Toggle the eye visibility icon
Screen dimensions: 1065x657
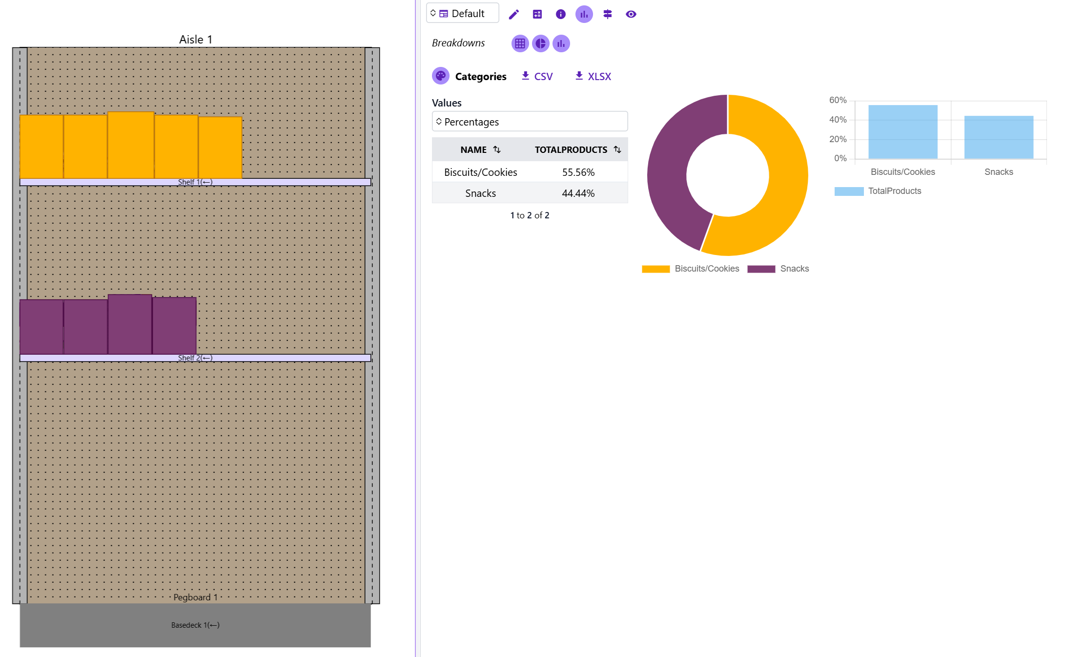pos(631,14)
